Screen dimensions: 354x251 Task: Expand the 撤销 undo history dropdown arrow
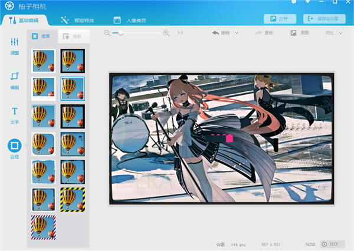237,33
